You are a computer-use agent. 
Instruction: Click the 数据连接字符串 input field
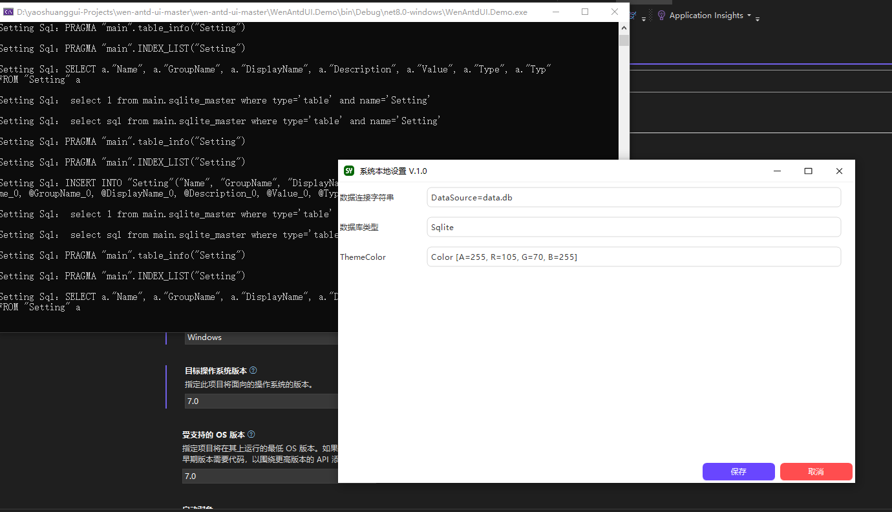click(x=633, y=197)
